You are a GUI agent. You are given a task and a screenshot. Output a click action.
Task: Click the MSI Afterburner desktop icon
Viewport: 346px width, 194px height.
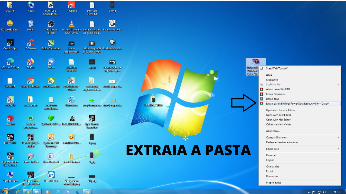click(x=51, y=45)
